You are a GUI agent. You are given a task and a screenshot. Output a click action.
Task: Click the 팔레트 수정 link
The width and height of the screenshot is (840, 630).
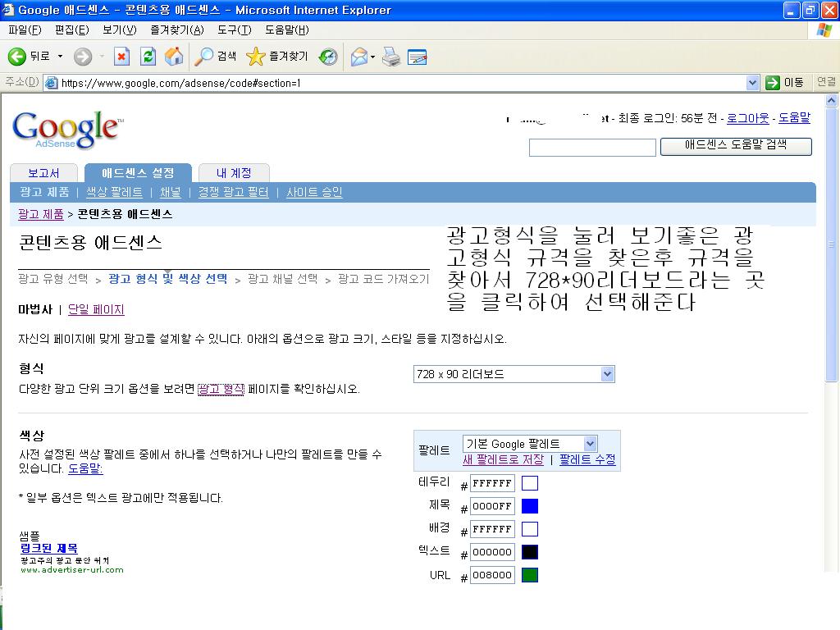[x=587, y=459]
